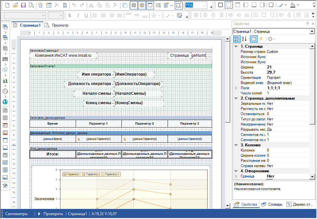The height and width of the screenshot is (219, 317).
Task: Open font name combo box
Action: [x=25, y=15]
